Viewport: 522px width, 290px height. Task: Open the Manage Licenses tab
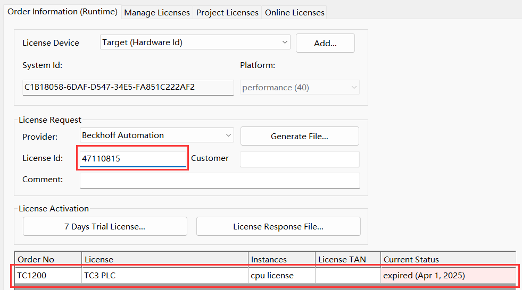[x=157, y=13]
